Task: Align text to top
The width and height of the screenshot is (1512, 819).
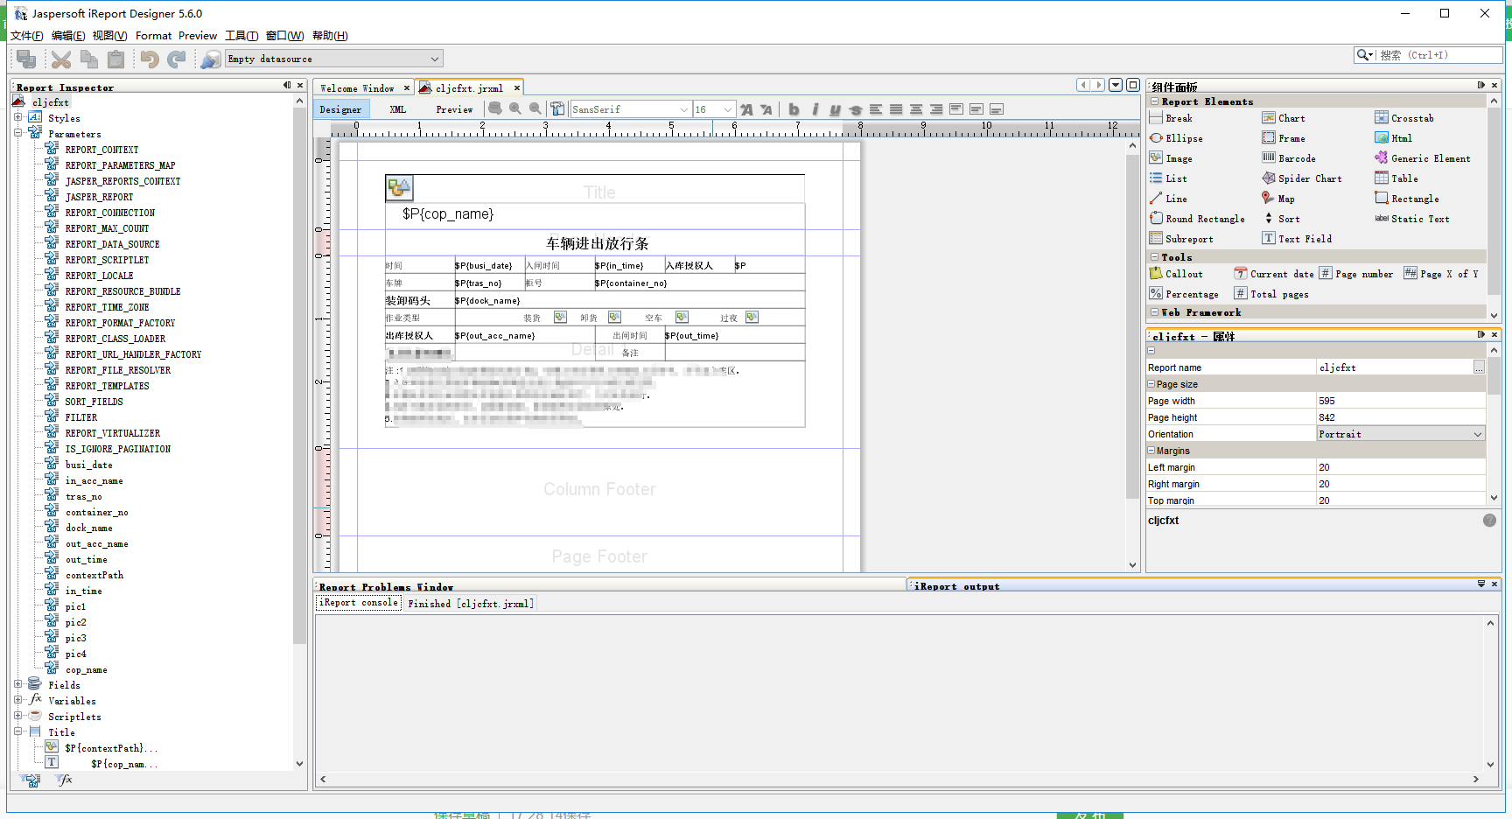Action: coord(956,109)
